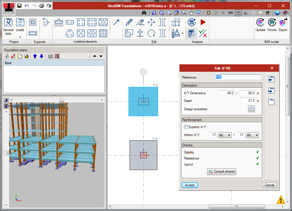The height and width of the screenshot is (211, 292).
Task: Expand the Foundation plans panel with down triangle
Action: tap(101, 56)
